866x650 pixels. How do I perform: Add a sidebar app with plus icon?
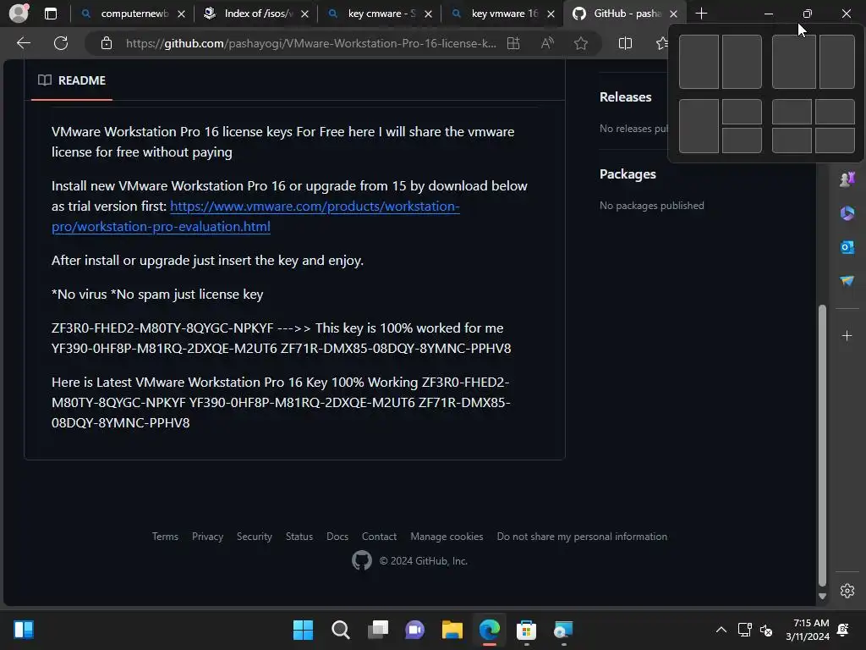[x=847, y=335]
